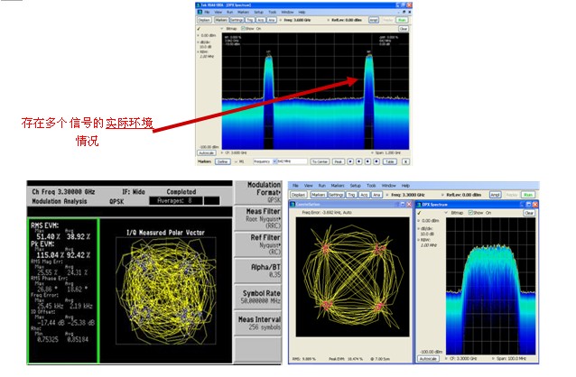Toggle Show checkbox in bottom-right DPX Spectrum

[x=470, y=213]
